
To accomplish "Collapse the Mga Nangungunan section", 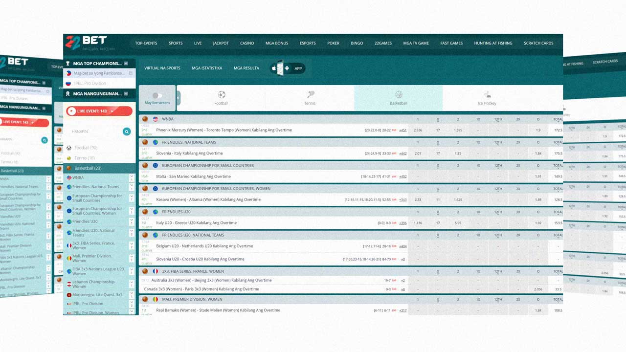I will [126, 93].
